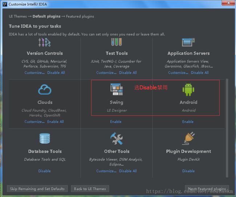Screen dimensions: 236x197
Task: Click the Database Tools heading
Action: click(45, 151)
